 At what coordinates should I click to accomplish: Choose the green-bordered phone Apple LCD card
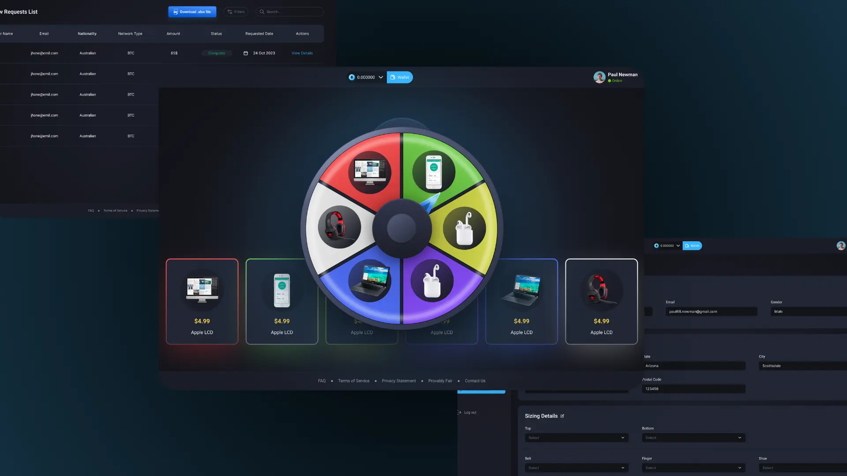(x=282, y=301)
